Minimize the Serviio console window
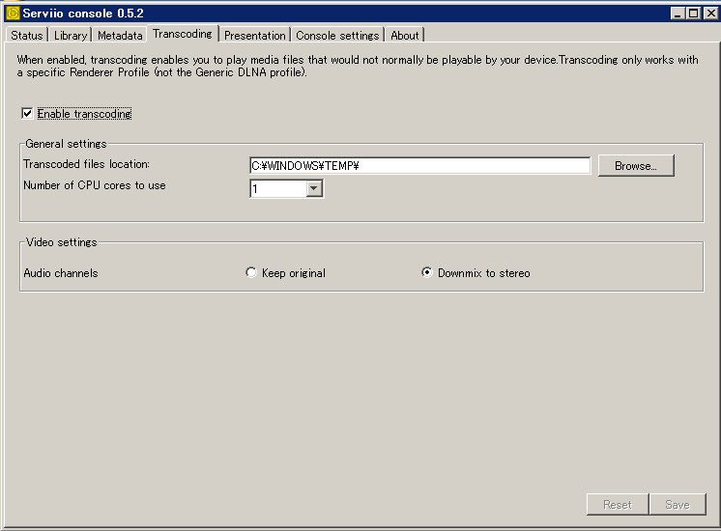Image resolution: width=721 pixels, height=531 pixels. (x=678, y=13)
